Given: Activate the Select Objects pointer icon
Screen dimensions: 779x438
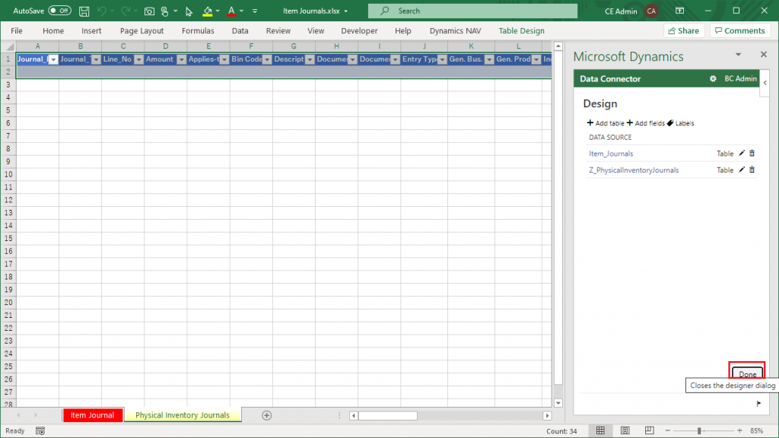Looking at the screenshot, I should pyautogui.click(x=189, y=11).
